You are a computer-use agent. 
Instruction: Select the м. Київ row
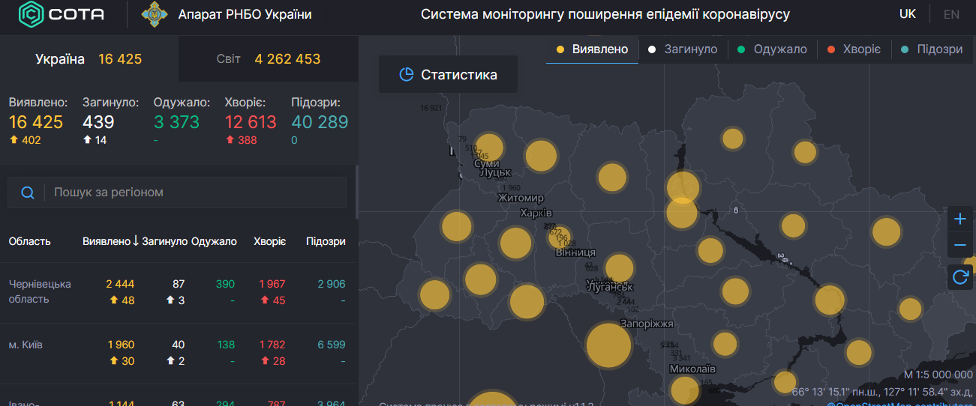(x=177, y=353)
